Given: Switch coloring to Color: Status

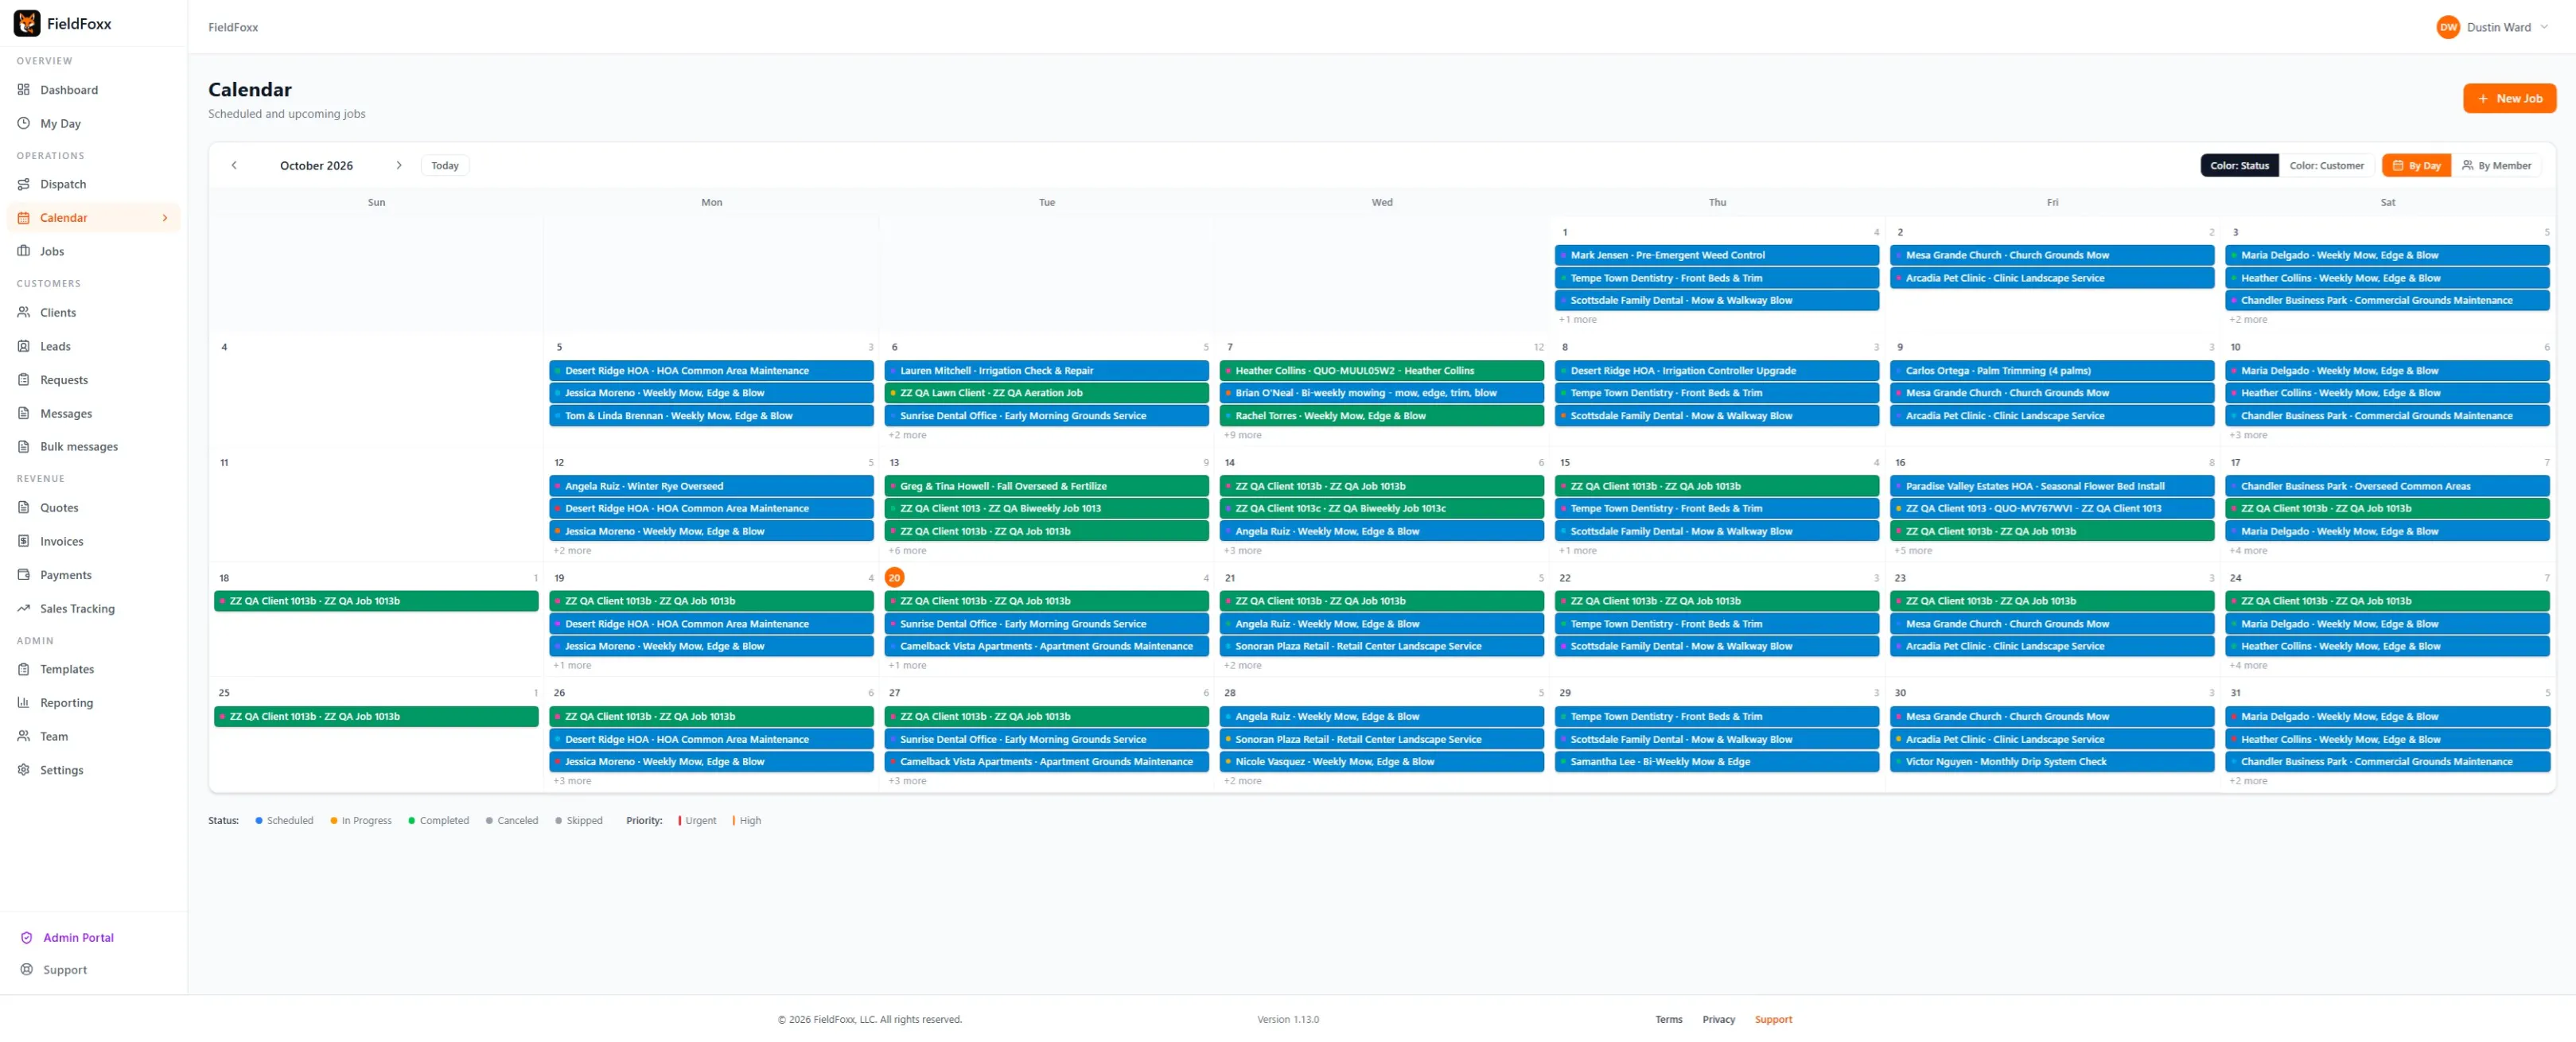Looking at the screenshot, I should [2239, 166].
